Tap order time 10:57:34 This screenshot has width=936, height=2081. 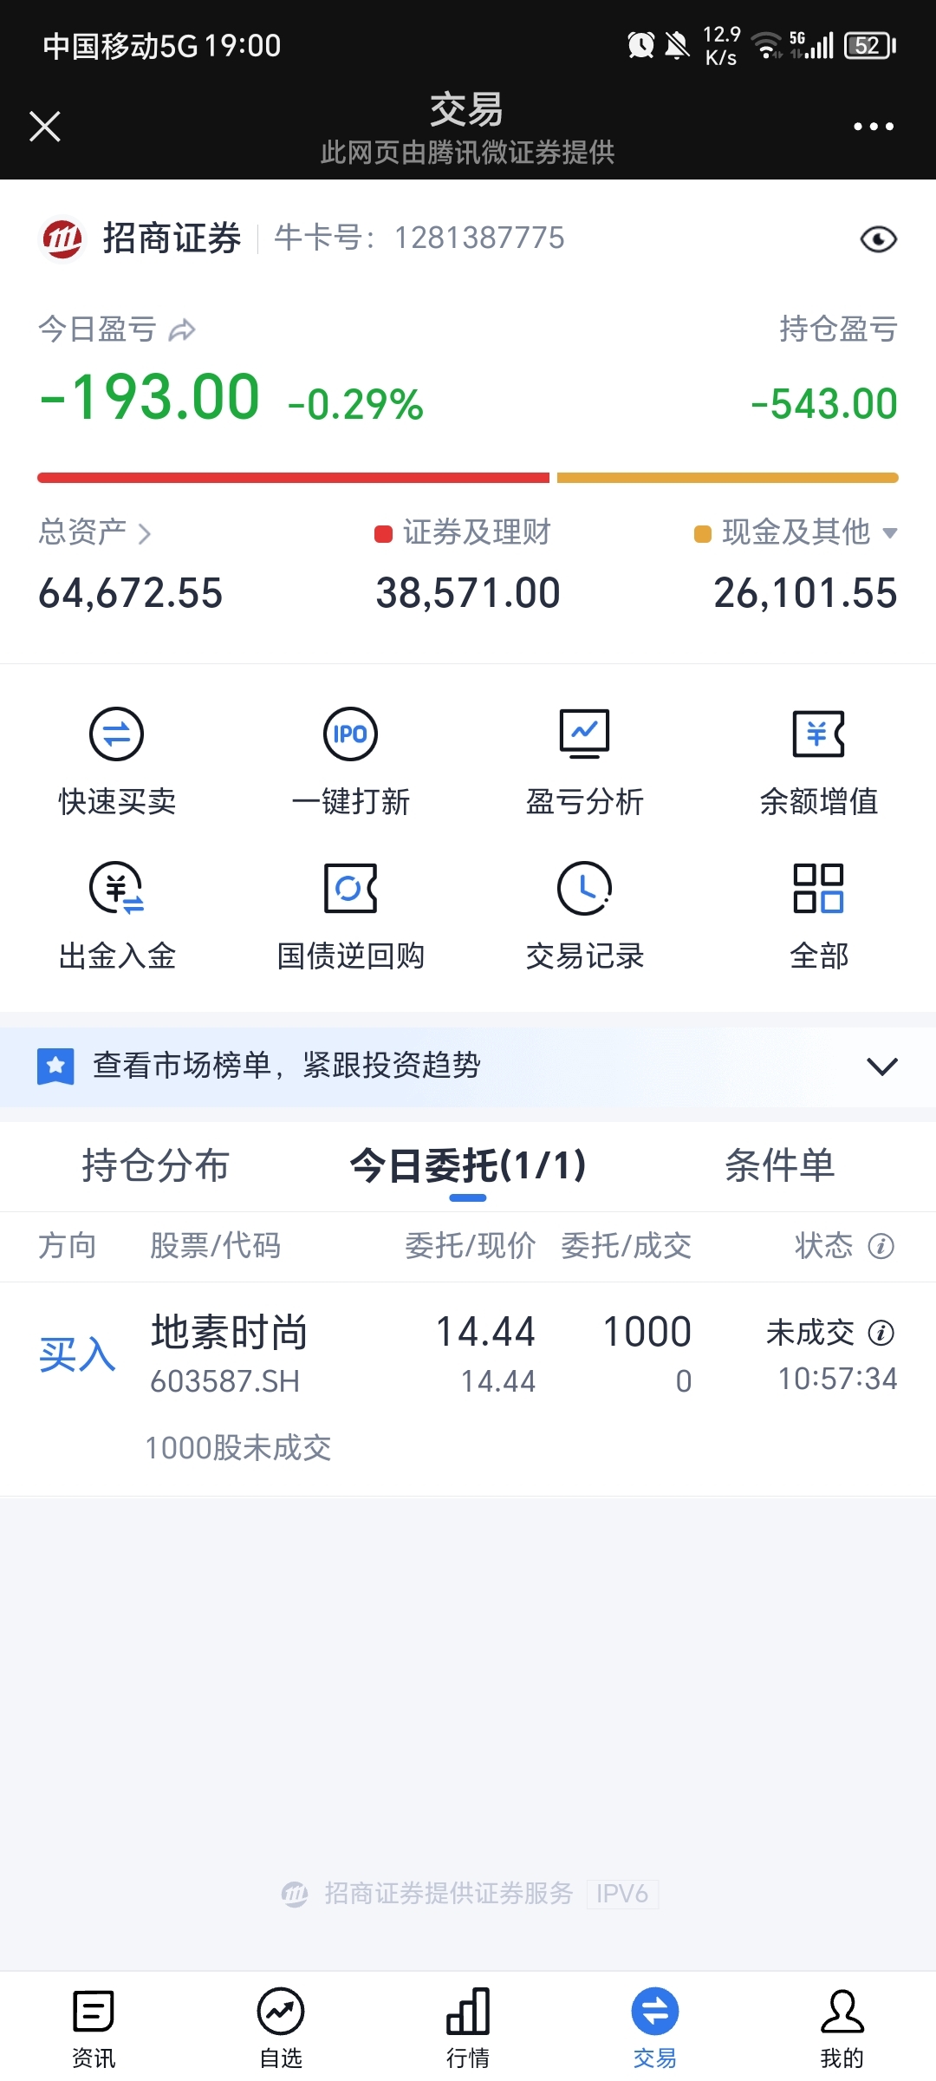coord(837,1379)
